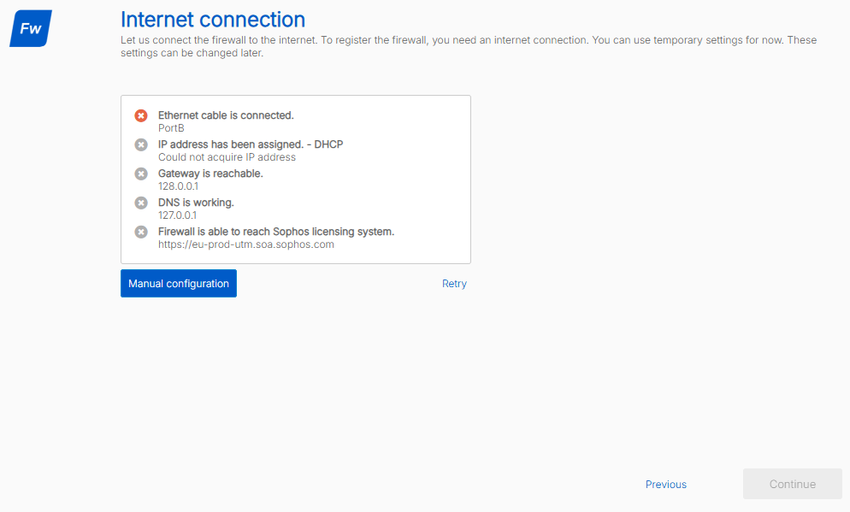Screen dimensions: 850x512
Task: Click the 'Could not acquire IP address' message
Action: (x=227, y=157)
